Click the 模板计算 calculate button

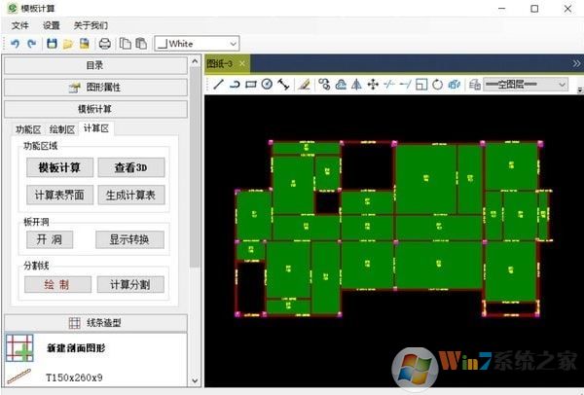(59, 167)
